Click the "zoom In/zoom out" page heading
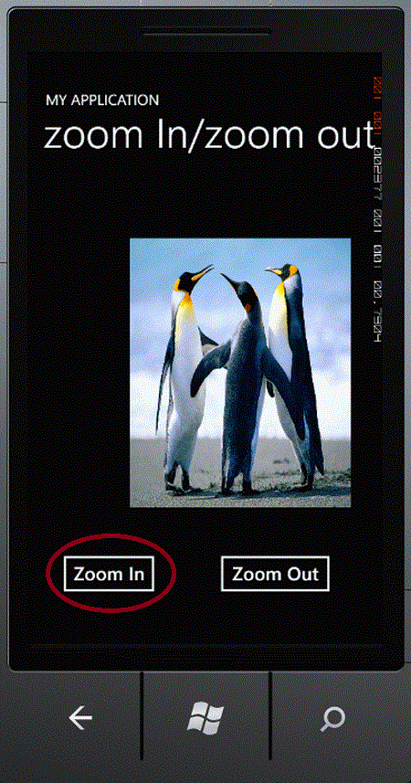Viewport: 411px width, 783px height. pyautogui.click(x=209, y=135)
